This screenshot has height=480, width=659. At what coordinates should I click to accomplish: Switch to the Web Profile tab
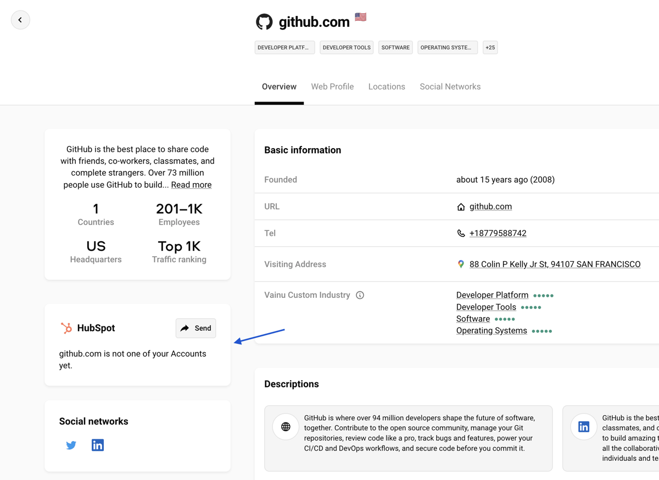(x=332, y=87)
